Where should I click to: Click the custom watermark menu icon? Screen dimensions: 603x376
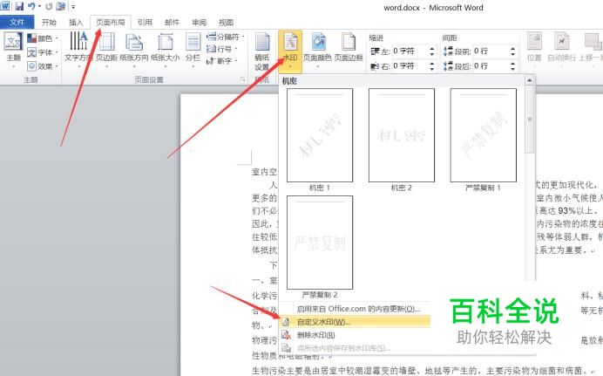pos(286,322)
